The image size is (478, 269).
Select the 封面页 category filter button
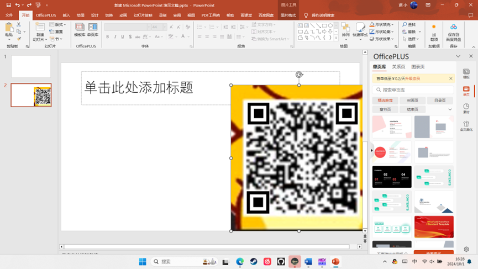412,101
